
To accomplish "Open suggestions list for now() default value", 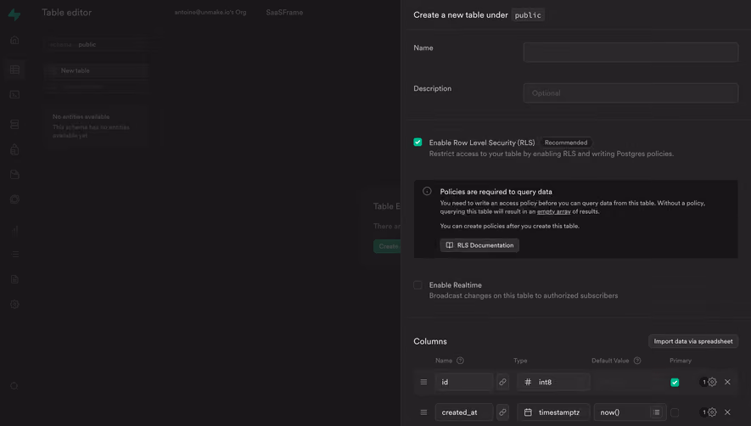I will [x=656, y=412].
